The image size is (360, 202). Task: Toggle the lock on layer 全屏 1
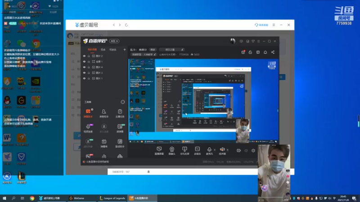89,61
